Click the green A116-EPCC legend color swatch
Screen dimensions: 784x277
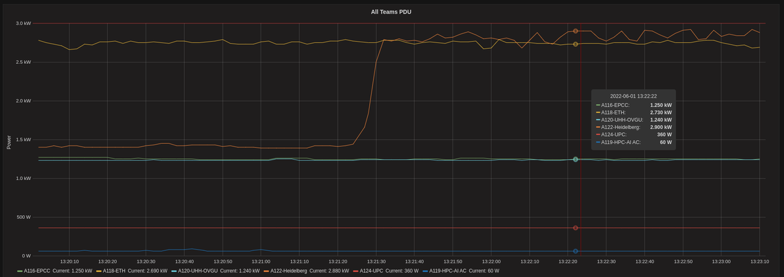(20, 270)
